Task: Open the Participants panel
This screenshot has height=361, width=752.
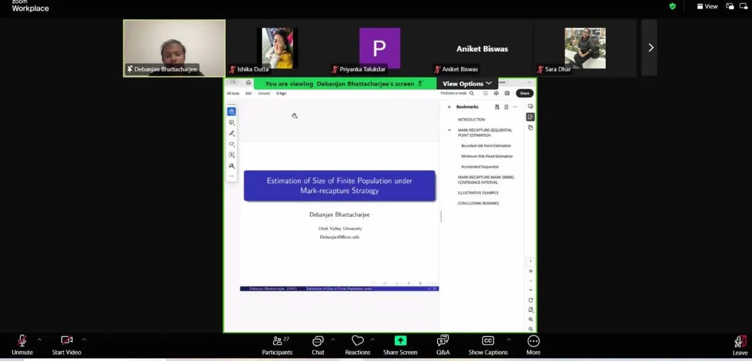Action: 277,345
